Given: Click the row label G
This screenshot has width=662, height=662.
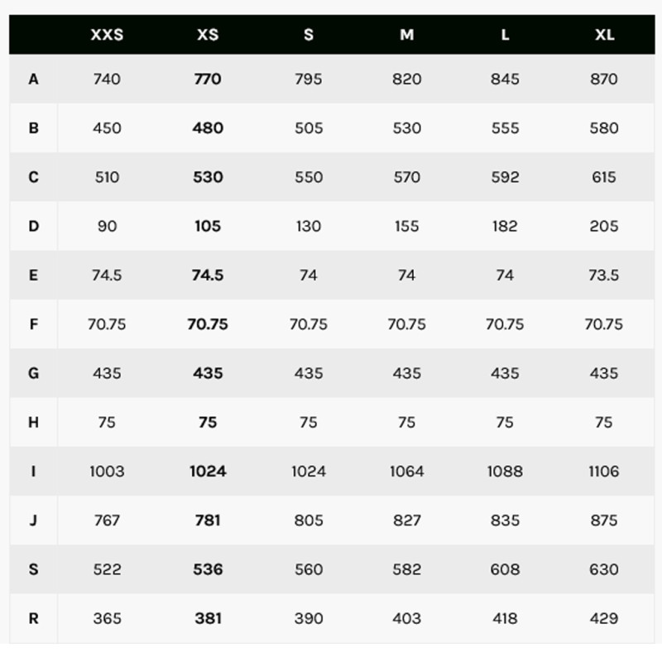Looking at the screenshot, I should (33, 373).
